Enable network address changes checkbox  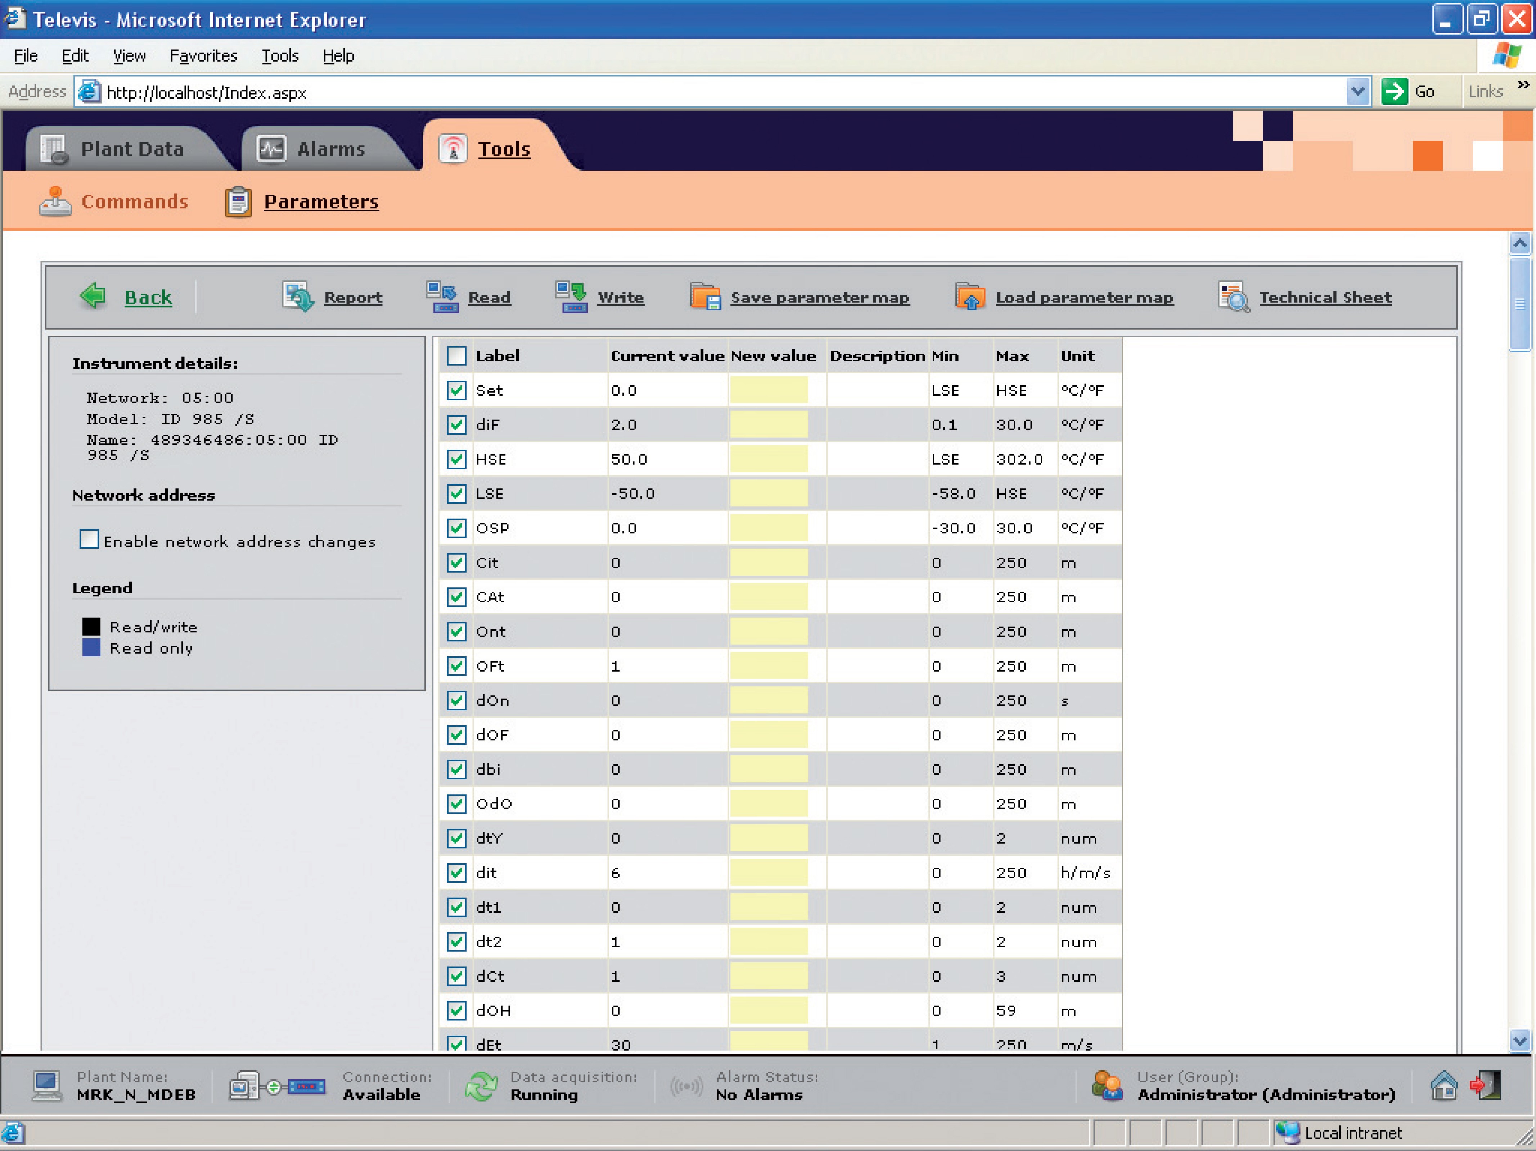89,539
